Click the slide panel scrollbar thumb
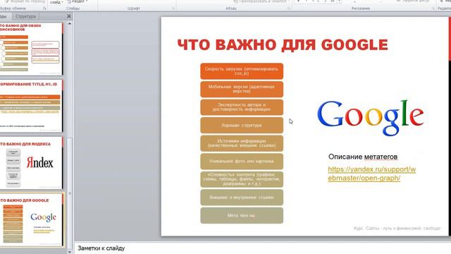The width and height of the screenshot is (451, 254). [x=70, y=193]
